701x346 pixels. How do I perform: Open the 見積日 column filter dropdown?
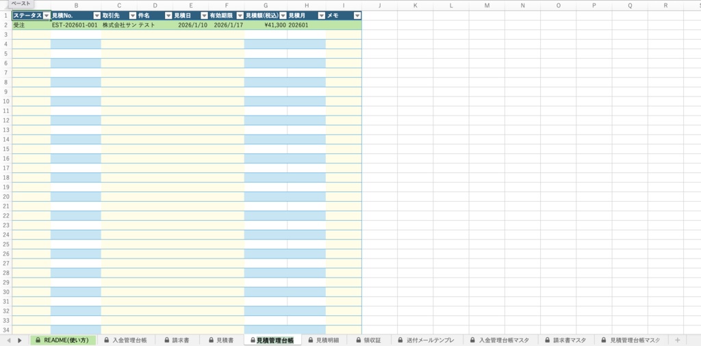click(204, 16)
